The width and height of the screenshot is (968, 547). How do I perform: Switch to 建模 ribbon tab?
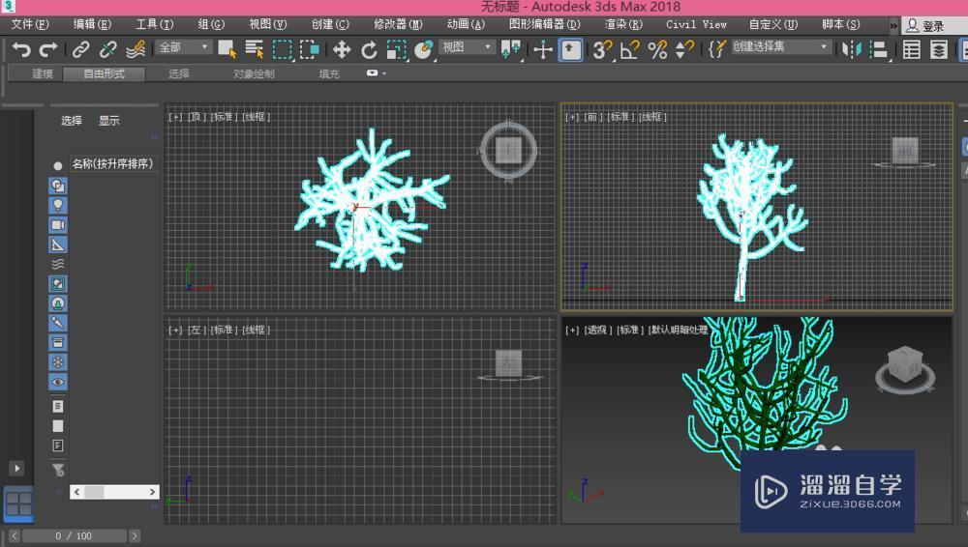[x=42, y=74]
